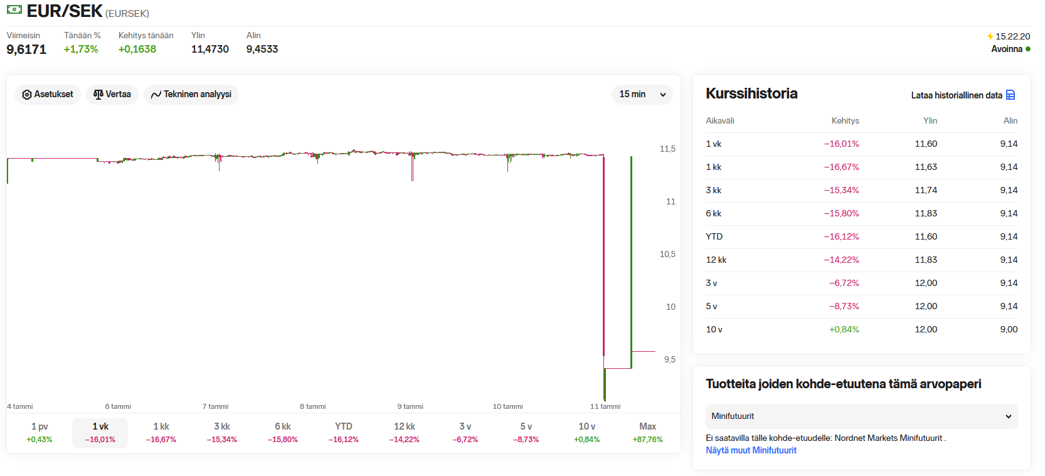Click the gear icon in Asetukset button
Viewport: 1045px width, 476px height.
(x=26, y=95)
